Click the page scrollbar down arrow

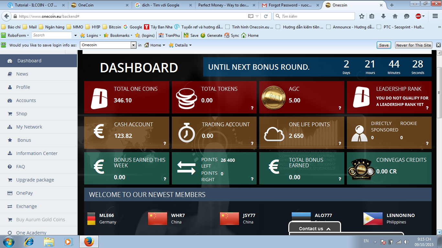(439, 232)
